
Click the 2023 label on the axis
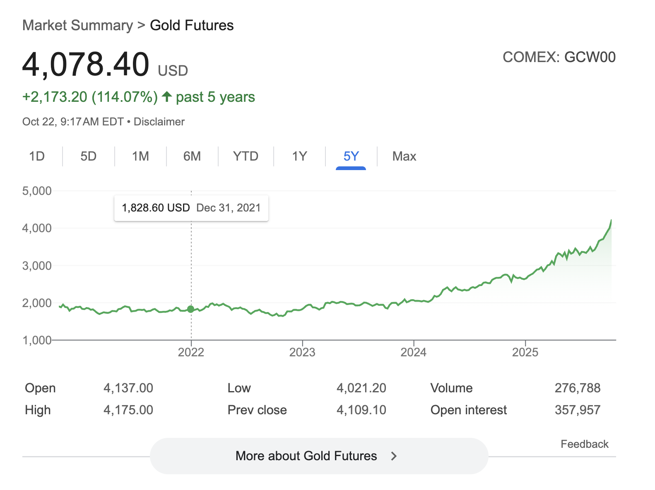pos(302,352)
